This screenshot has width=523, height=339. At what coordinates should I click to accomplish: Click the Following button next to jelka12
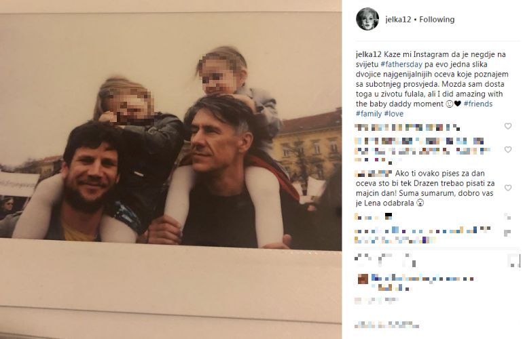437,20
